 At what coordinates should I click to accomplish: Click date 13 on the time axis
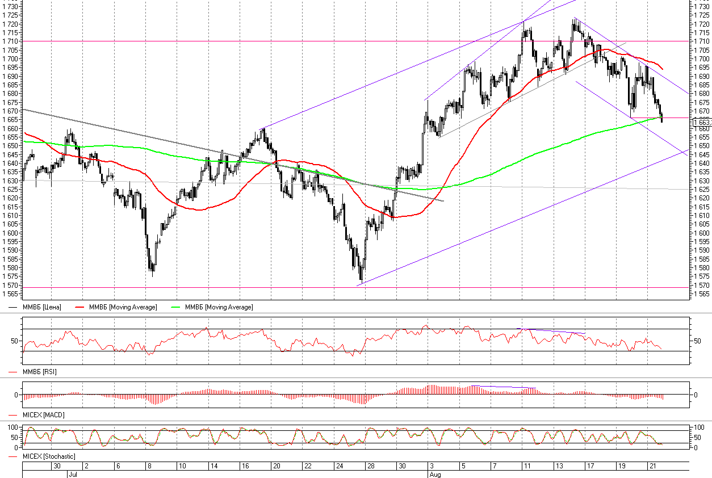[x=559, y=466]
